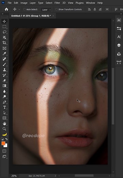Screen dimensions: 123x178
Task: Toggle Quick Mask mode
Action: pyautogui.click(x=4, y=151)
